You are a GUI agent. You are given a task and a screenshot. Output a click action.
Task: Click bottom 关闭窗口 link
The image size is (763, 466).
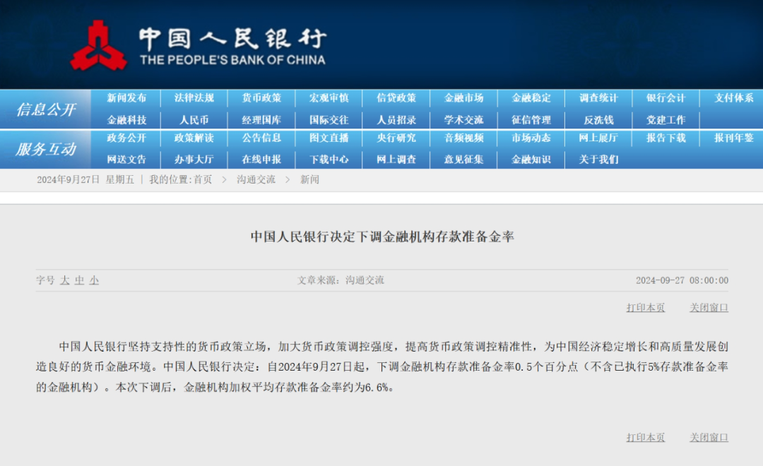709,437
